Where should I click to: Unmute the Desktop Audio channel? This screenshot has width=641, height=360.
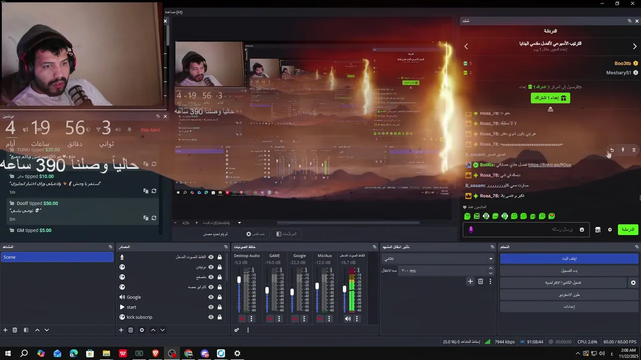[242, 318]
